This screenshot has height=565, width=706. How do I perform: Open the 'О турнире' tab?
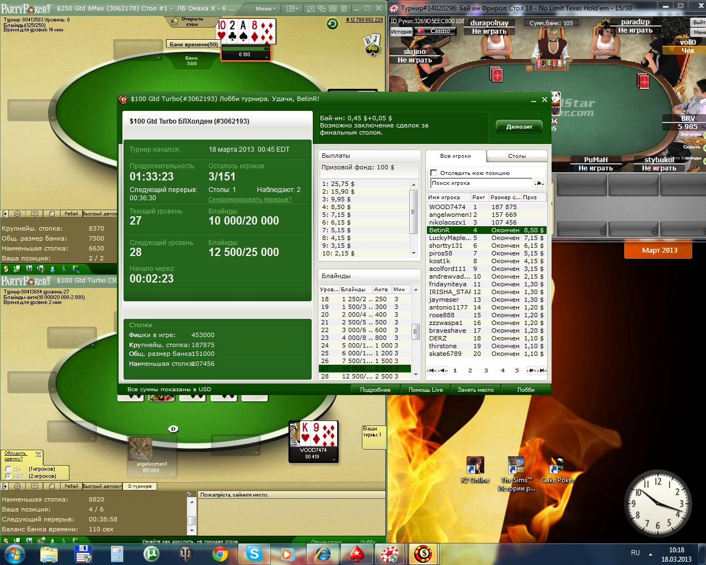point(140,486)
